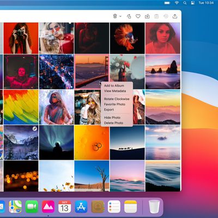The height and width of the screenshot is (218, 218).
Task: Select the blonde woman with yellow glasses photo
Action: pos(87,107)
